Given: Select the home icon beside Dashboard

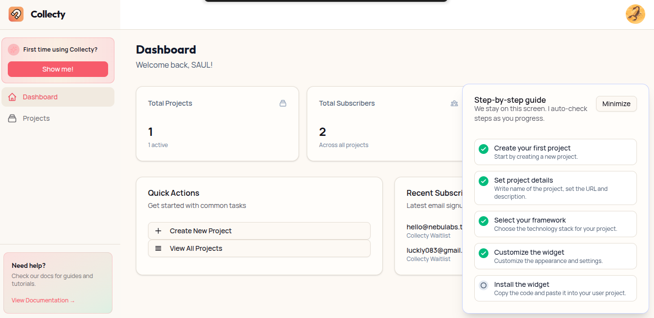Looking at the screenshot, I should tap(12, 97).
